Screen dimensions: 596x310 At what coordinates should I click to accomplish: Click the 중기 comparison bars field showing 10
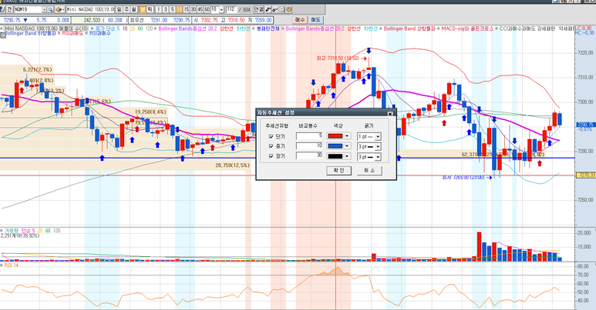(309, 146)
